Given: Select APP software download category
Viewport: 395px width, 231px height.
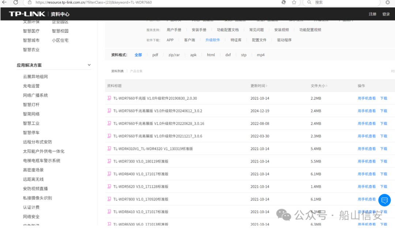Looking at the screenshot, I should pyautogui.click(x=170, y=40).
